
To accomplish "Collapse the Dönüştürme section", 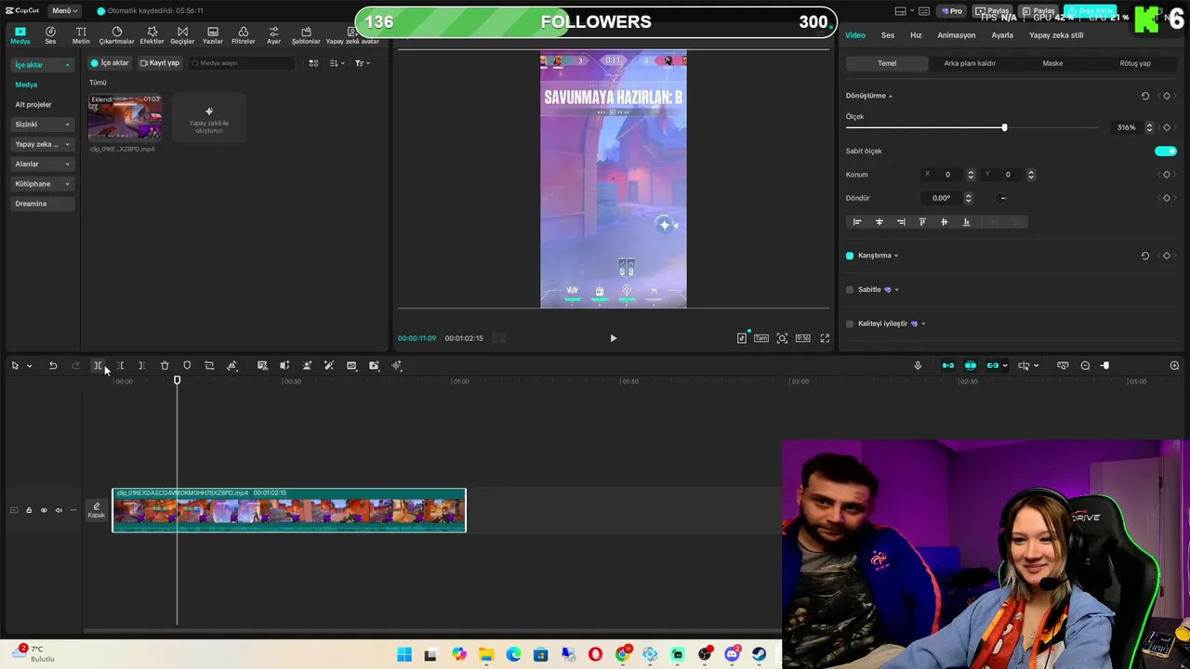I will point(890,96).
